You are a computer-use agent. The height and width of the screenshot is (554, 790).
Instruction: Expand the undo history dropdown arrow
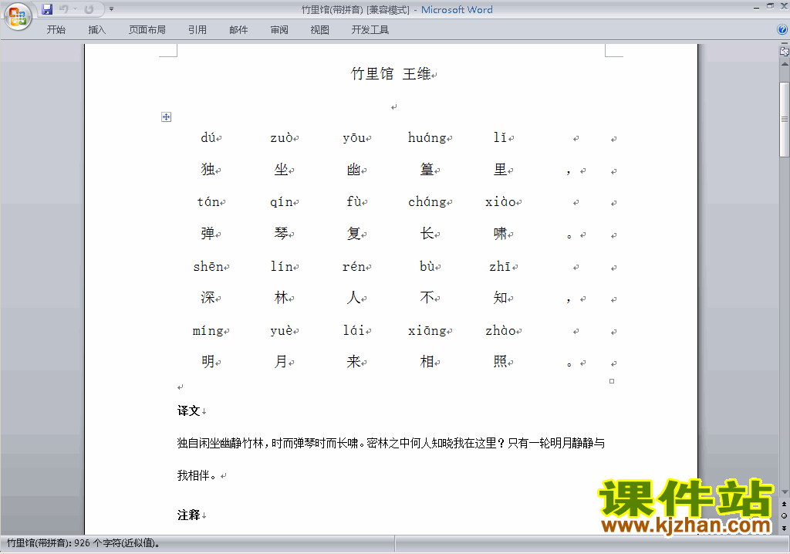(x=75, y=9)
